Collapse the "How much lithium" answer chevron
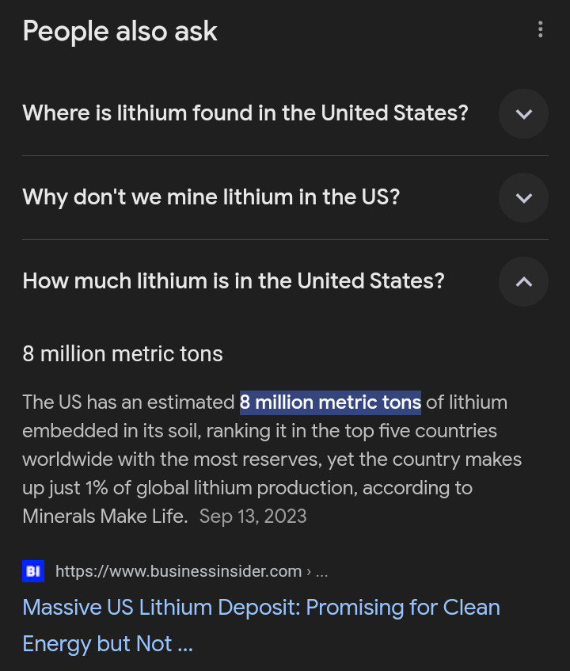The width and height of the screenshot is (570, 671). [x=523, y=281]
